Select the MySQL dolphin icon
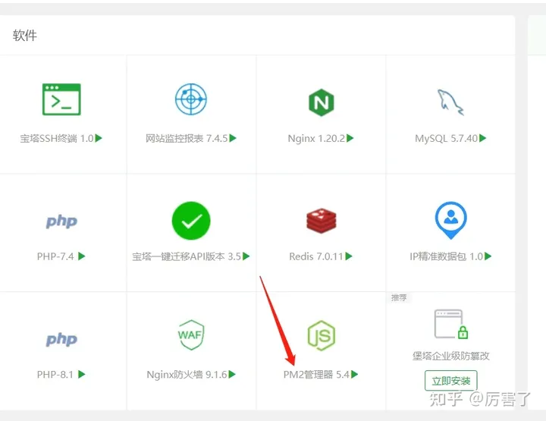 click(x=450, y=102)
